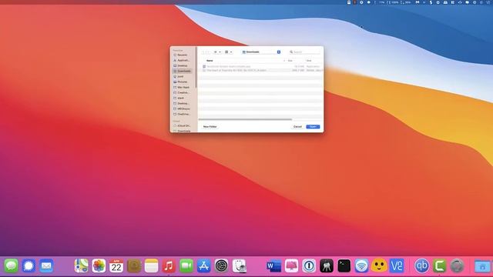Select the first application file row
The width and height of the screenshot is (493, 277).
point(260,67)
